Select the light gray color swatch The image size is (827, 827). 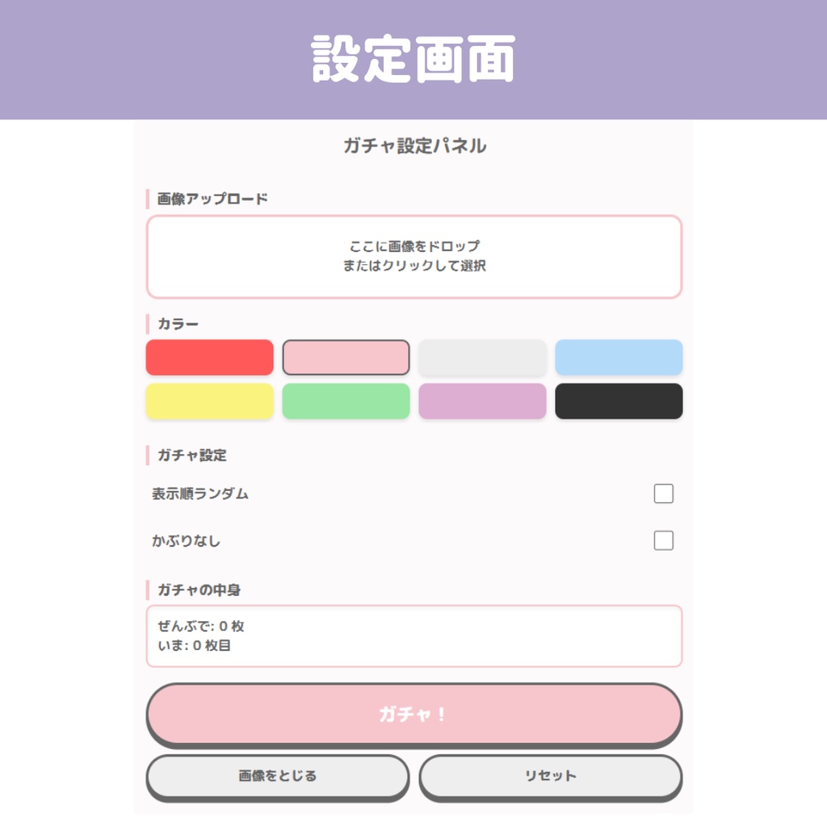tap(482, 357)
